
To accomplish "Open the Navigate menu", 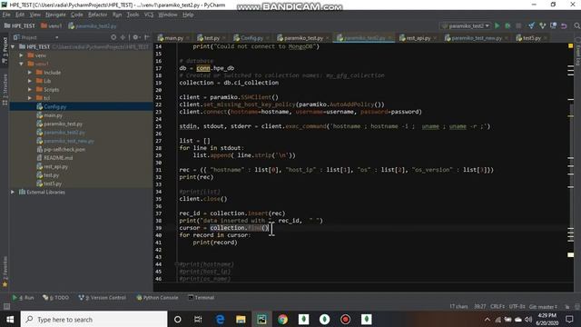I will pos(55,15).
